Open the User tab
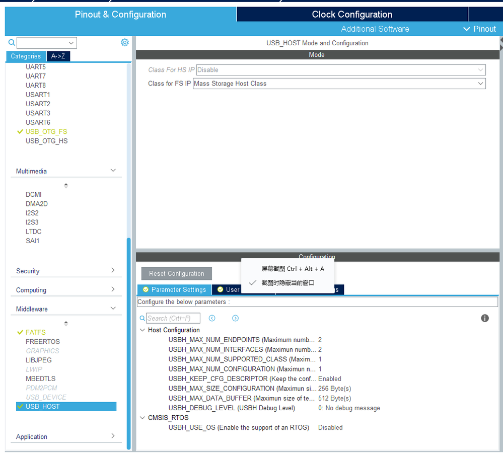Image resolution: width=503 pixels, height=456 pixels. [229, 289]
